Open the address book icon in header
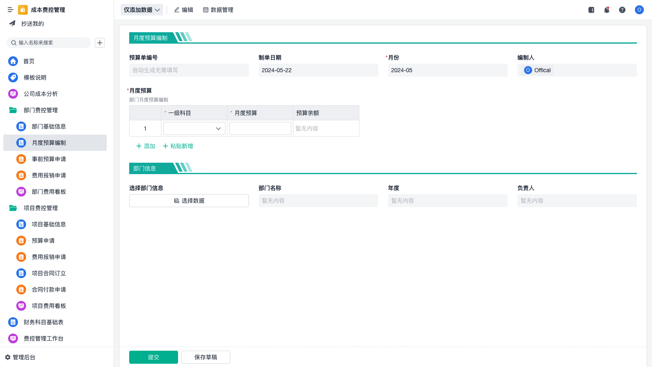Screen dimensions: 652x367 click(591, 10)
